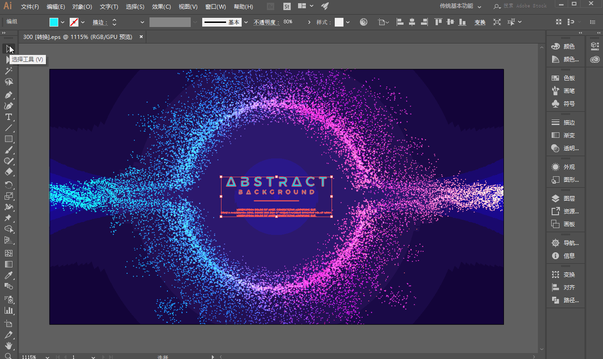Select the Perspective Grid tool
Viewport: 603px width, 359px height.
[x=9, y=240]
